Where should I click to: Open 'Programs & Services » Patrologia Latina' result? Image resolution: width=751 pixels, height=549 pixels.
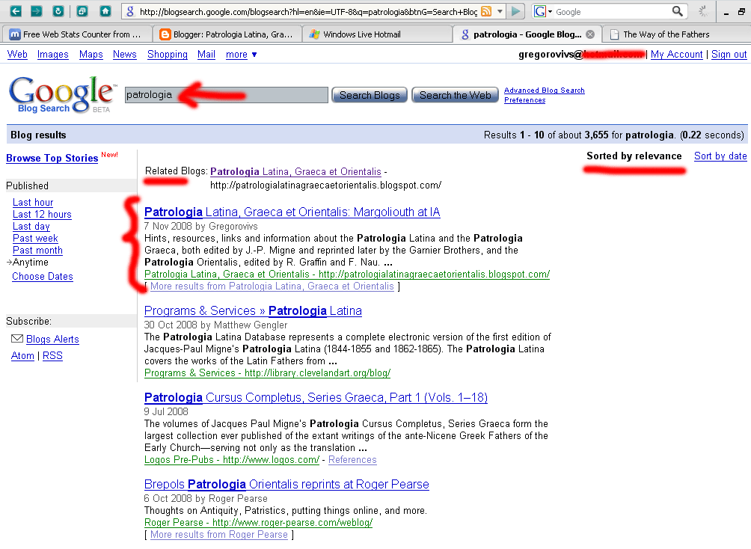tap(253, 310)
